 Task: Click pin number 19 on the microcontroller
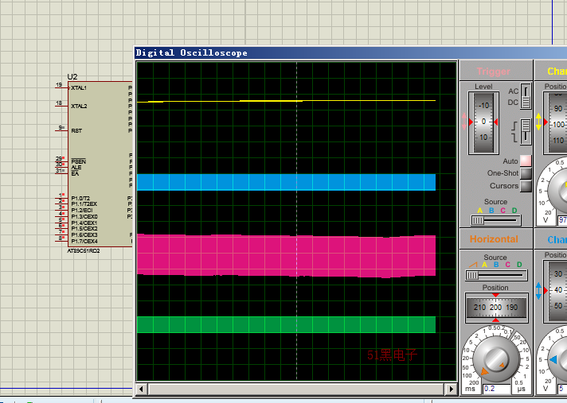59,85
